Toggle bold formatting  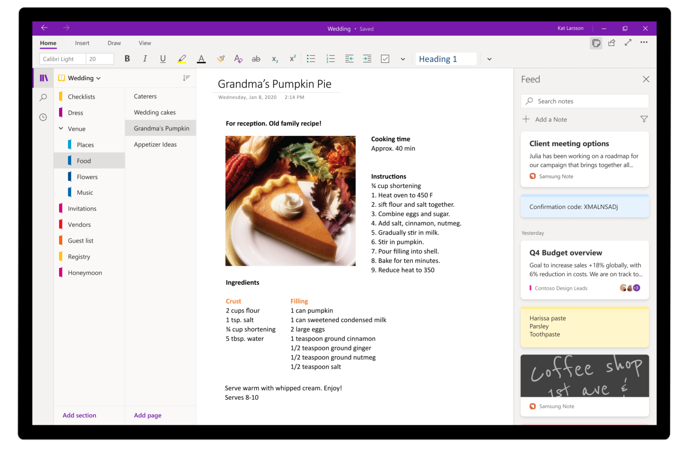[x=127, y=59]
